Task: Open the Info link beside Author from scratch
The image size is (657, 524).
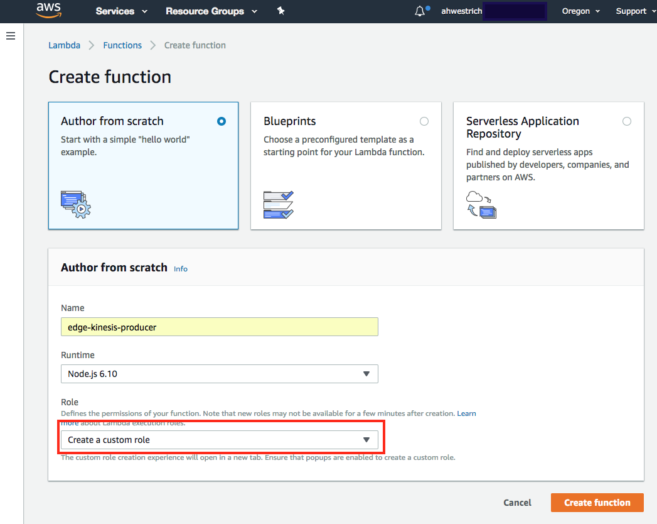Action: click(181, 269)
